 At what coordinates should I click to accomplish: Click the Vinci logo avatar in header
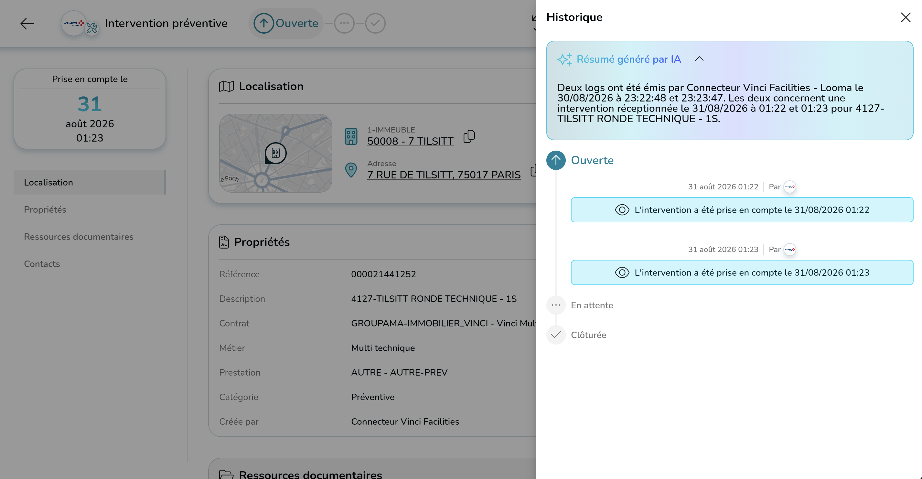coord(73,23)
